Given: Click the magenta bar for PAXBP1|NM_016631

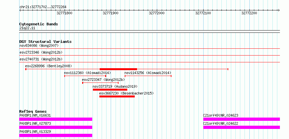Looking at the screenshot, I should pyautogui.click(x=56, y=119).
